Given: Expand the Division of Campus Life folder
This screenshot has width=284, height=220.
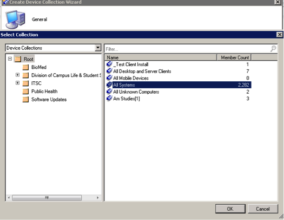Looking at the screenshot, I should (x=17, y=75).
